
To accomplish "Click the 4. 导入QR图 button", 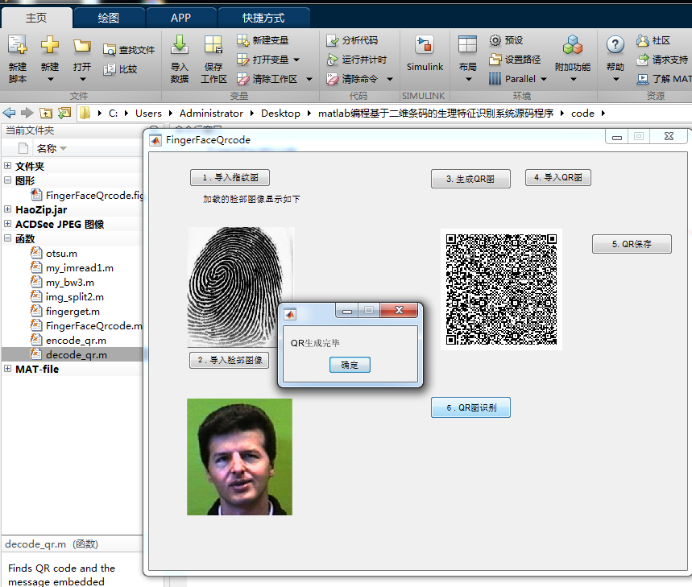I will point(557,178).
